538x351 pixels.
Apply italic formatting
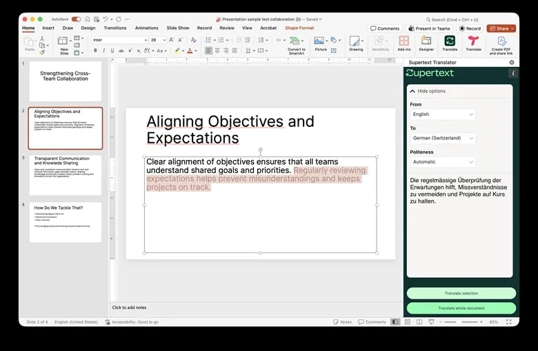(x=103, y=50)
